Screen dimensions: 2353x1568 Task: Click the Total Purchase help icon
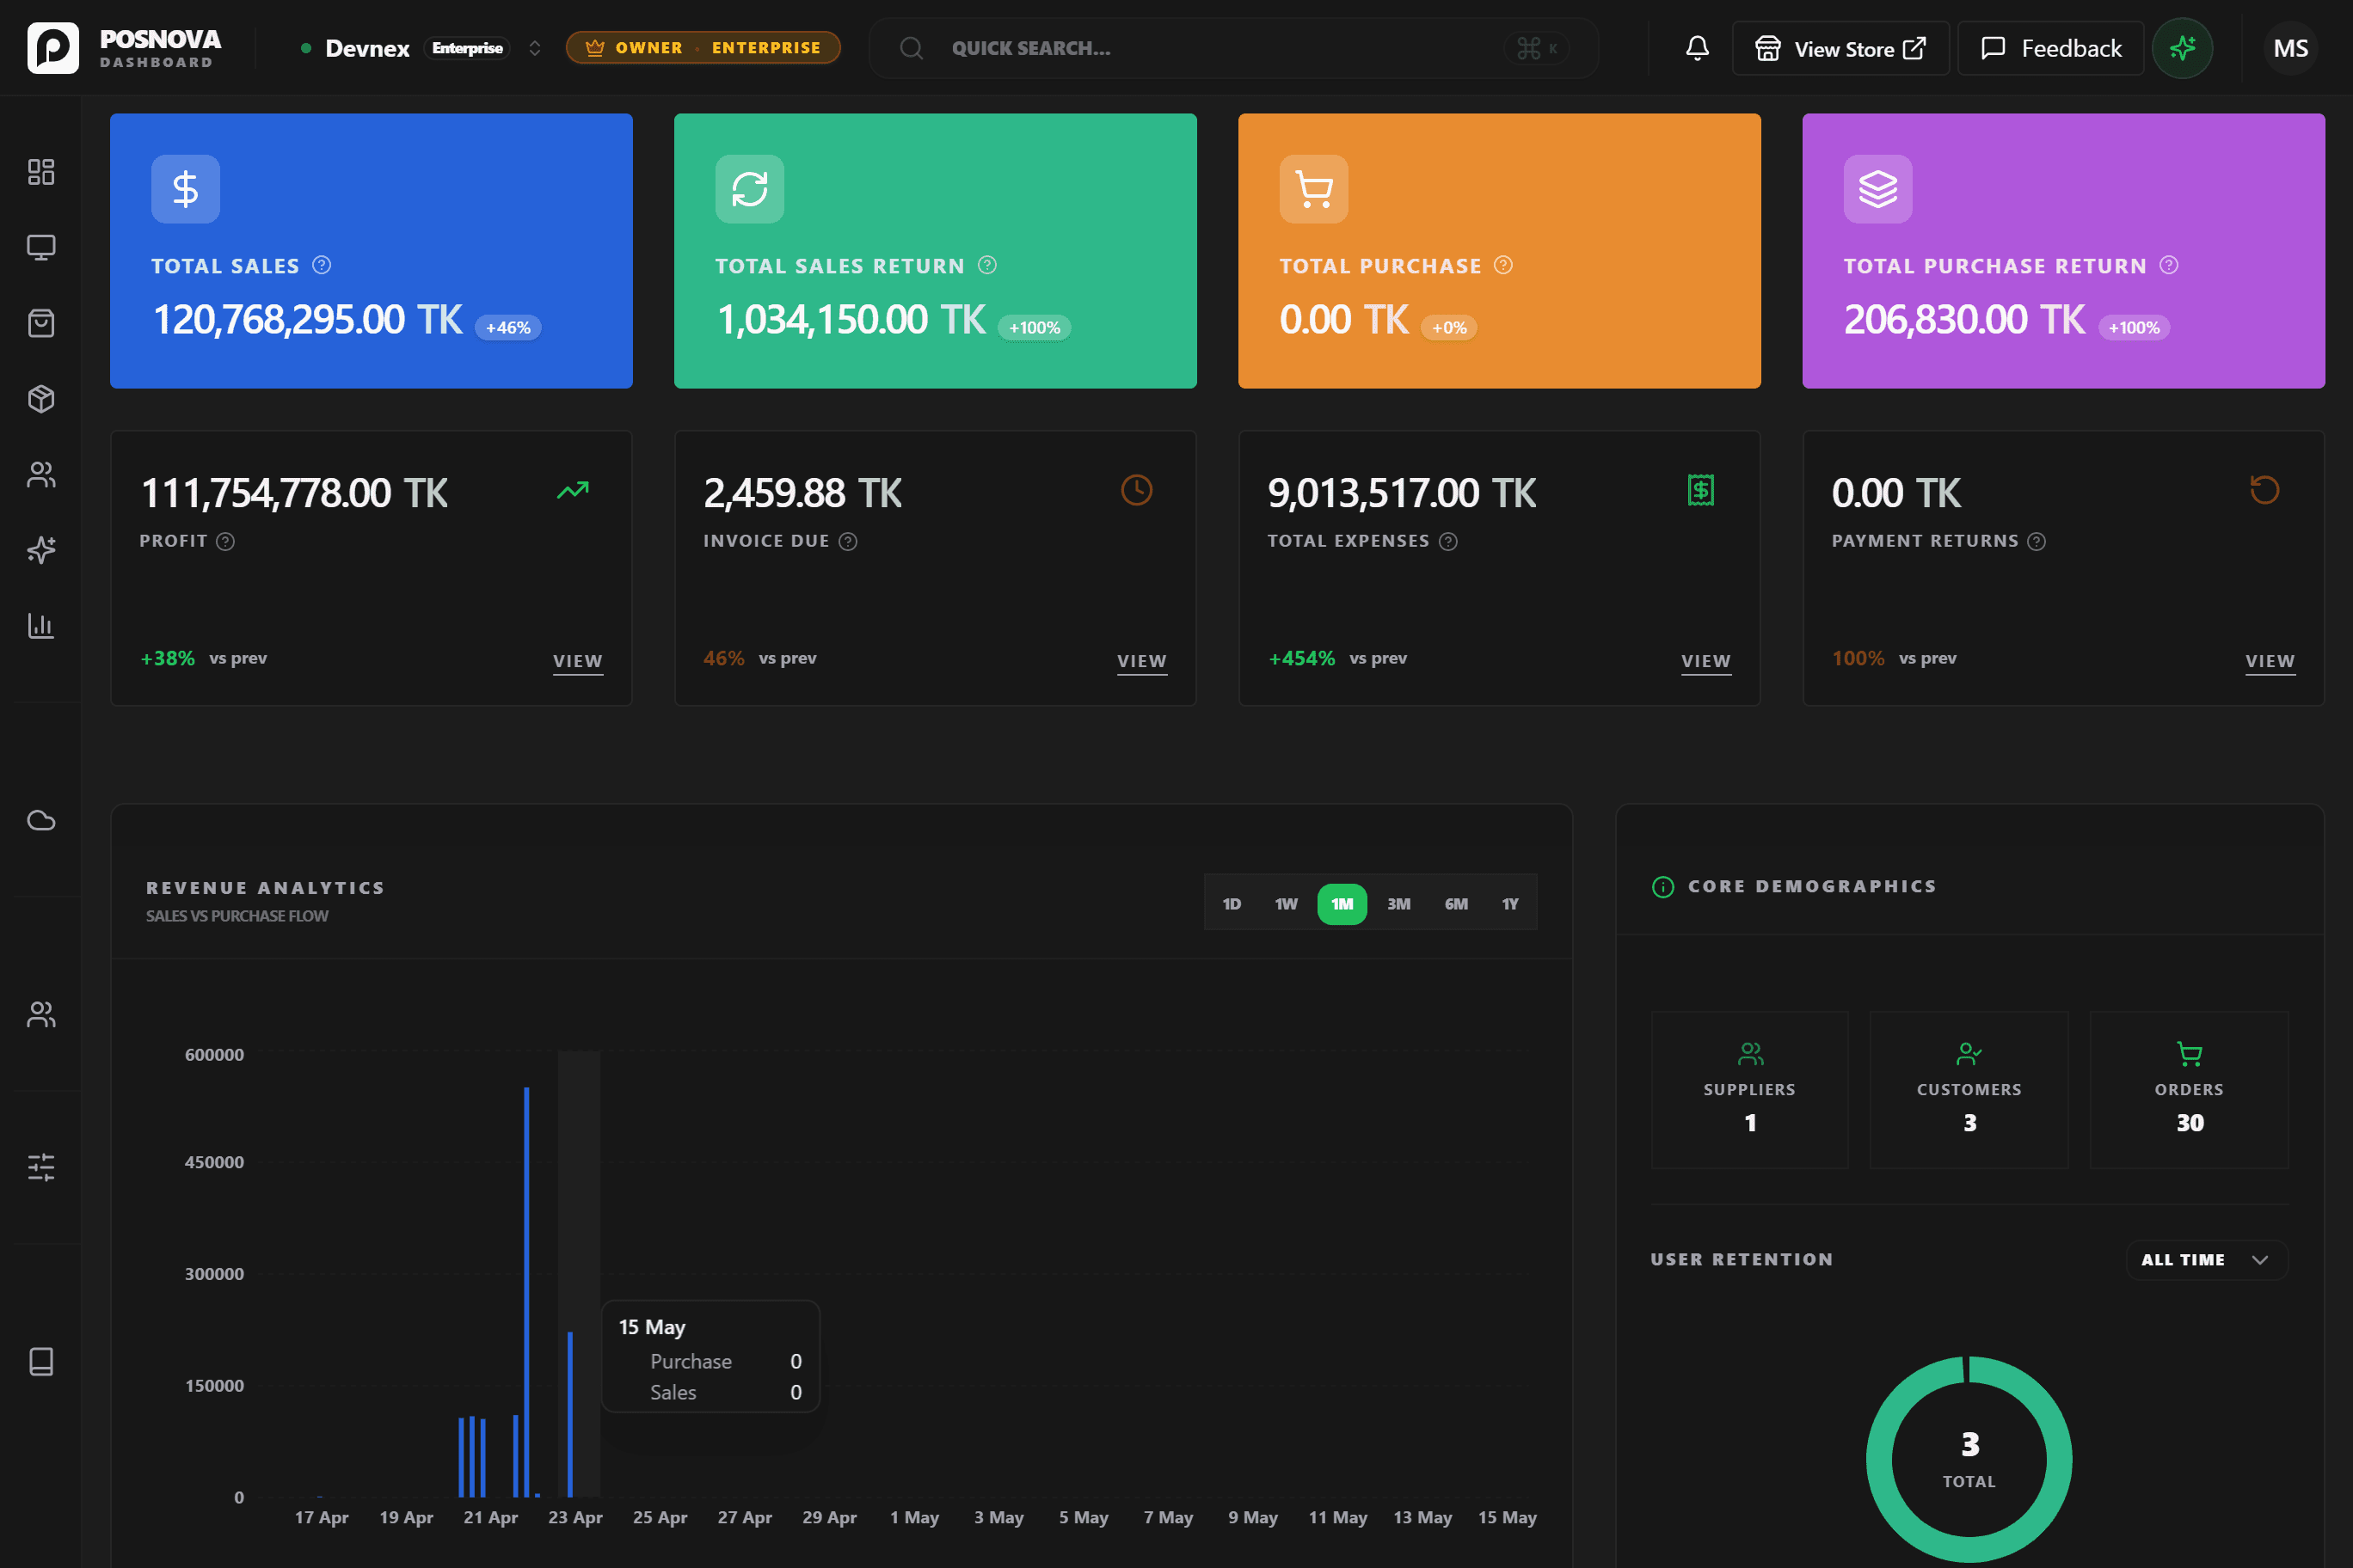point(1503,265)
